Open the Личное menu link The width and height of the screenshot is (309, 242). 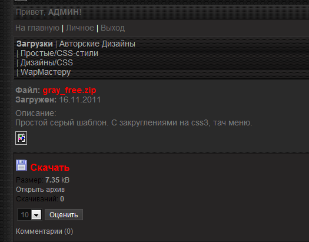(80, 28)
